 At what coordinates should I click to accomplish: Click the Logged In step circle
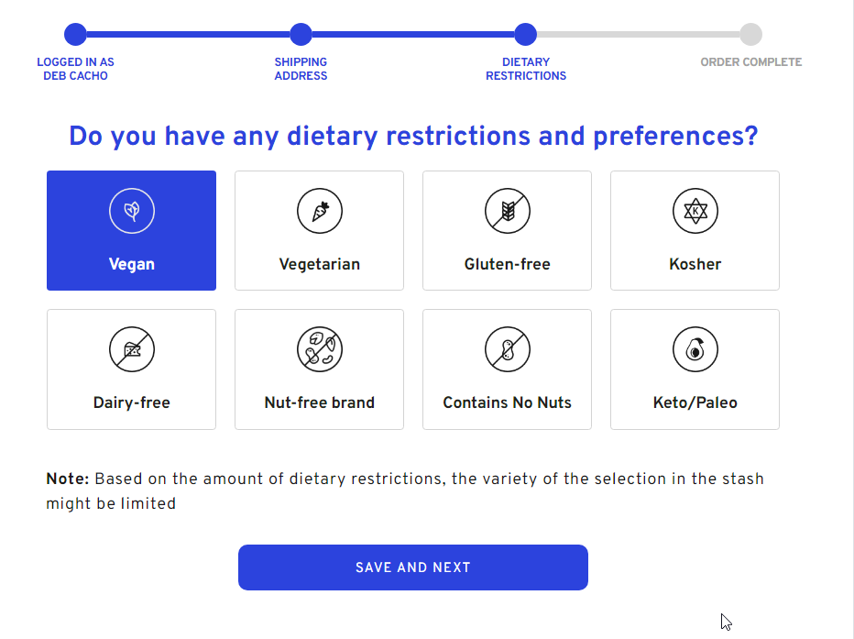tap(75, 35)
